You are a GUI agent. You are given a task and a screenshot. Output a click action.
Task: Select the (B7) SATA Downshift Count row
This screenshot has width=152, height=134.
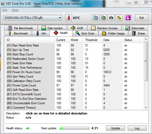[75, 94]
